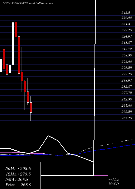Click the 334.3 price level label
Image resolution: width=135 pixels, height=189 pixels.
[126, 24]
